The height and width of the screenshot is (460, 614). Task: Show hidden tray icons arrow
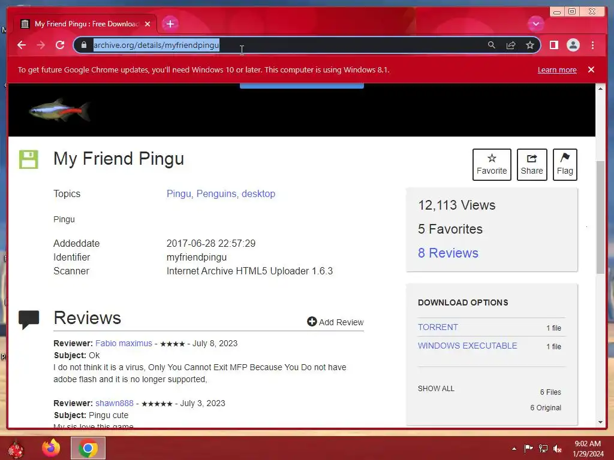514,449
